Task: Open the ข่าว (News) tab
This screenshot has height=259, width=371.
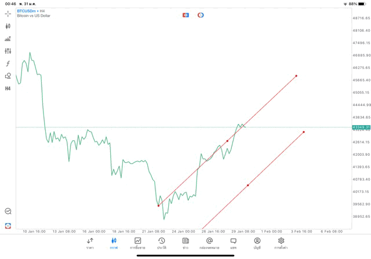Action: coord(185,243)
